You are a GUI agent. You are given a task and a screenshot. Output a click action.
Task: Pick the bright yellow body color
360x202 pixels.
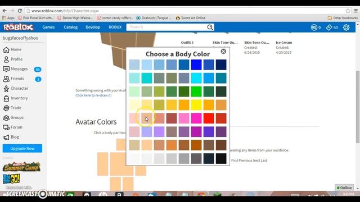coord(196,105)
